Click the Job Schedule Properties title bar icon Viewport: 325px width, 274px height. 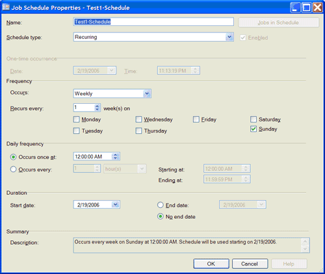[x=6, y=7]
